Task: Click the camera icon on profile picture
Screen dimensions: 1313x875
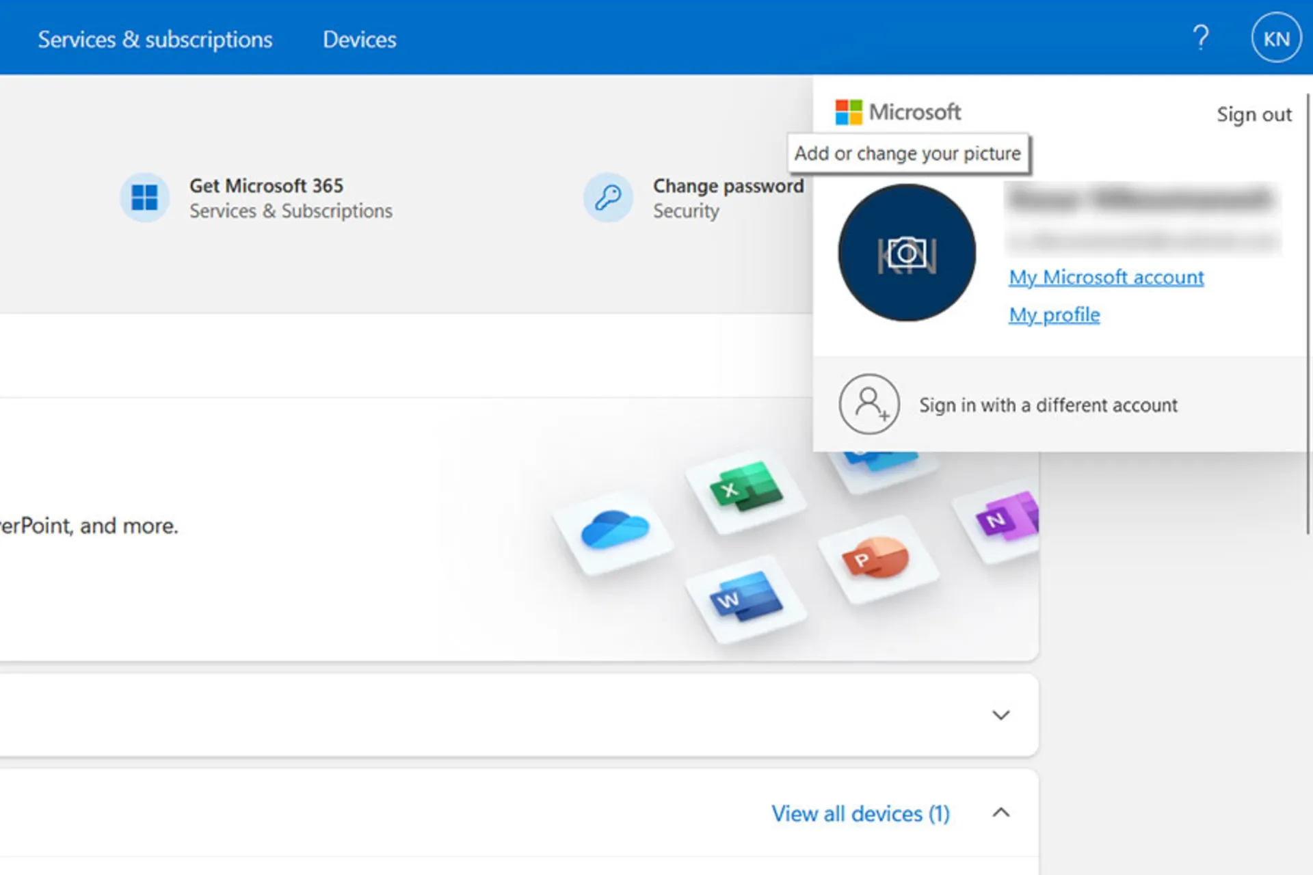Action: [x=907, y=253]
